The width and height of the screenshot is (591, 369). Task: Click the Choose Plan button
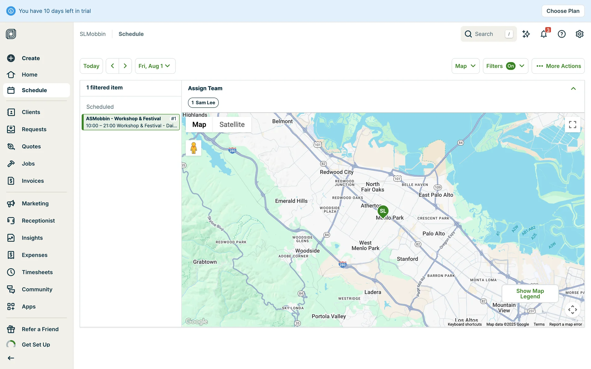click(x=563, y=11)
